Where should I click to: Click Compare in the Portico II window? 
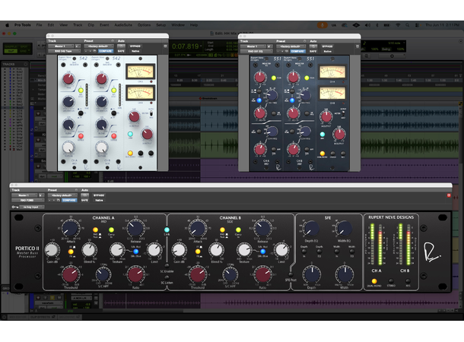pyautogui.click(x=69, y=200)
